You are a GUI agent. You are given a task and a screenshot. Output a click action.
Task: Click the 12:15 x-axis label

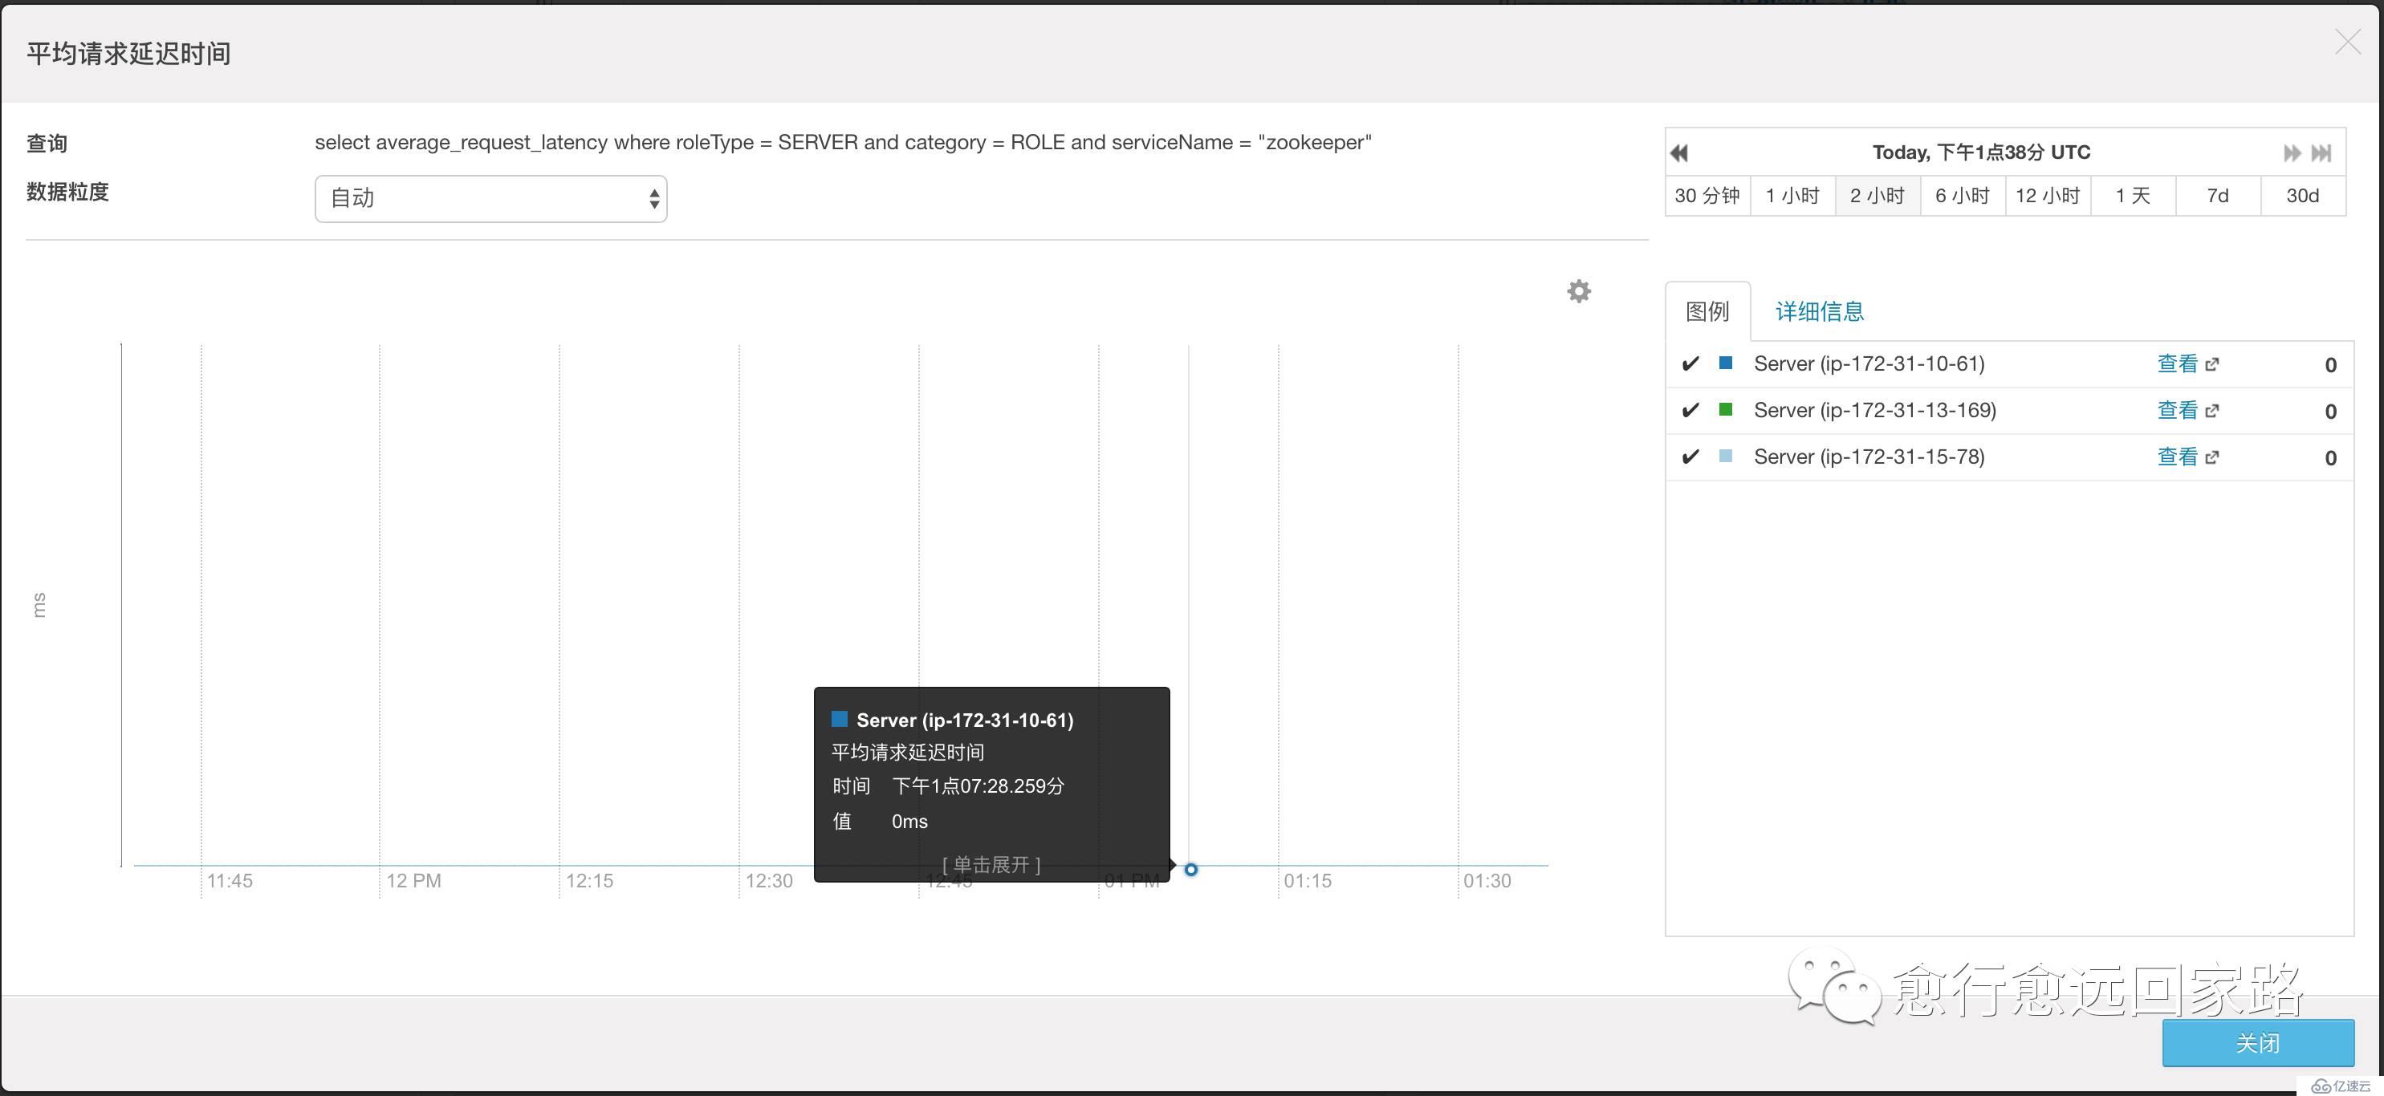click(x=589, y=882)
